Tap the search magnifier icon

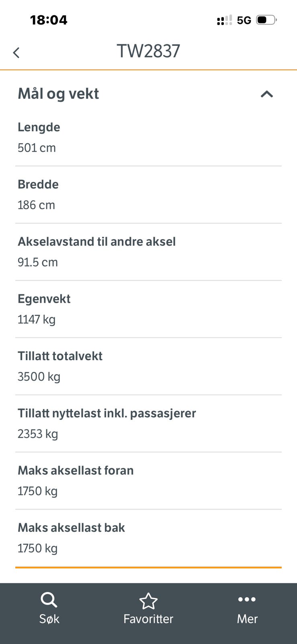coord(49,600)
